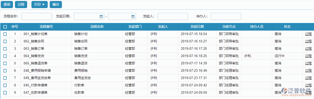Click date 2019-07-24 09:59
Image resolution: width=314 pixels, height=99 pixels.
194,93
